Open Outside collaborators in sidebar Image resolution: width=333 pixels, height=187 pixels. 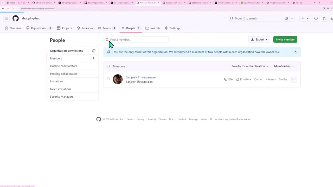pos(73,66)
